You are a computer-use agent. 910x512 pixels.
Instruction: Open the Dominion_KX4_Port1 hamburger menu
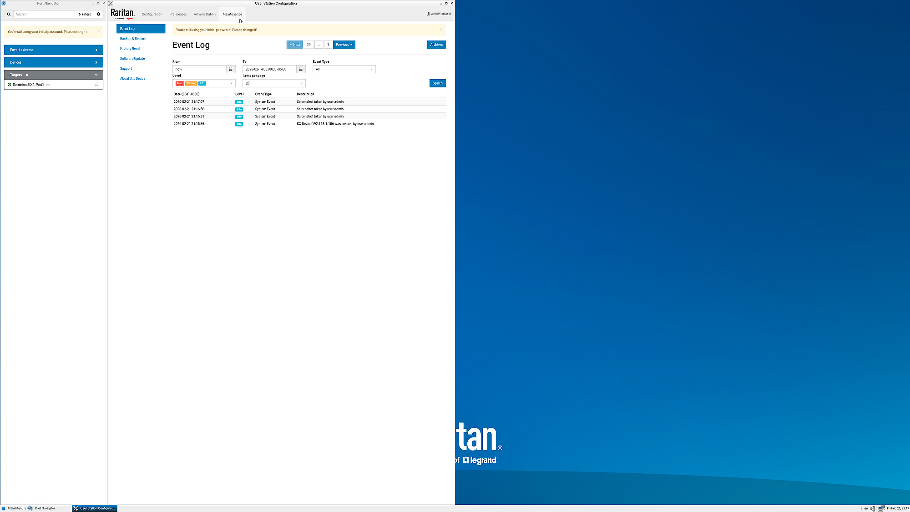tap(96, 85)
